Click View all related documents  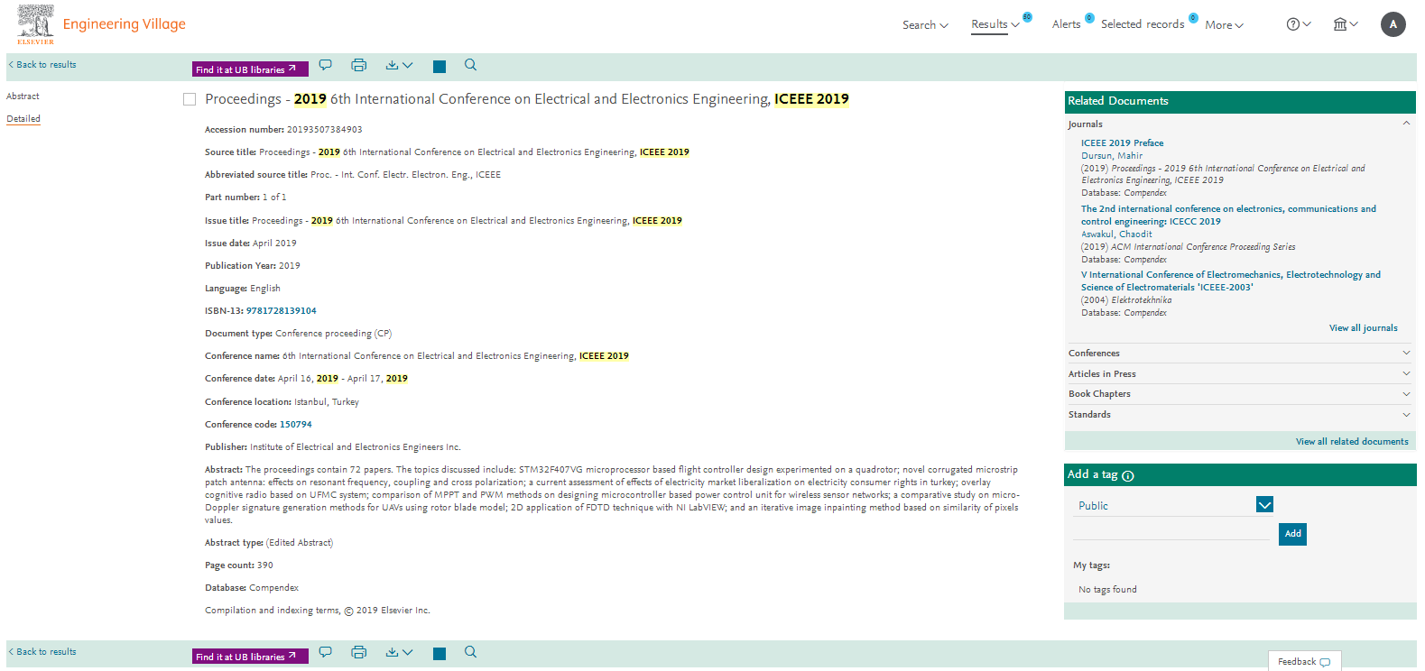click(x=1352, y=442)
